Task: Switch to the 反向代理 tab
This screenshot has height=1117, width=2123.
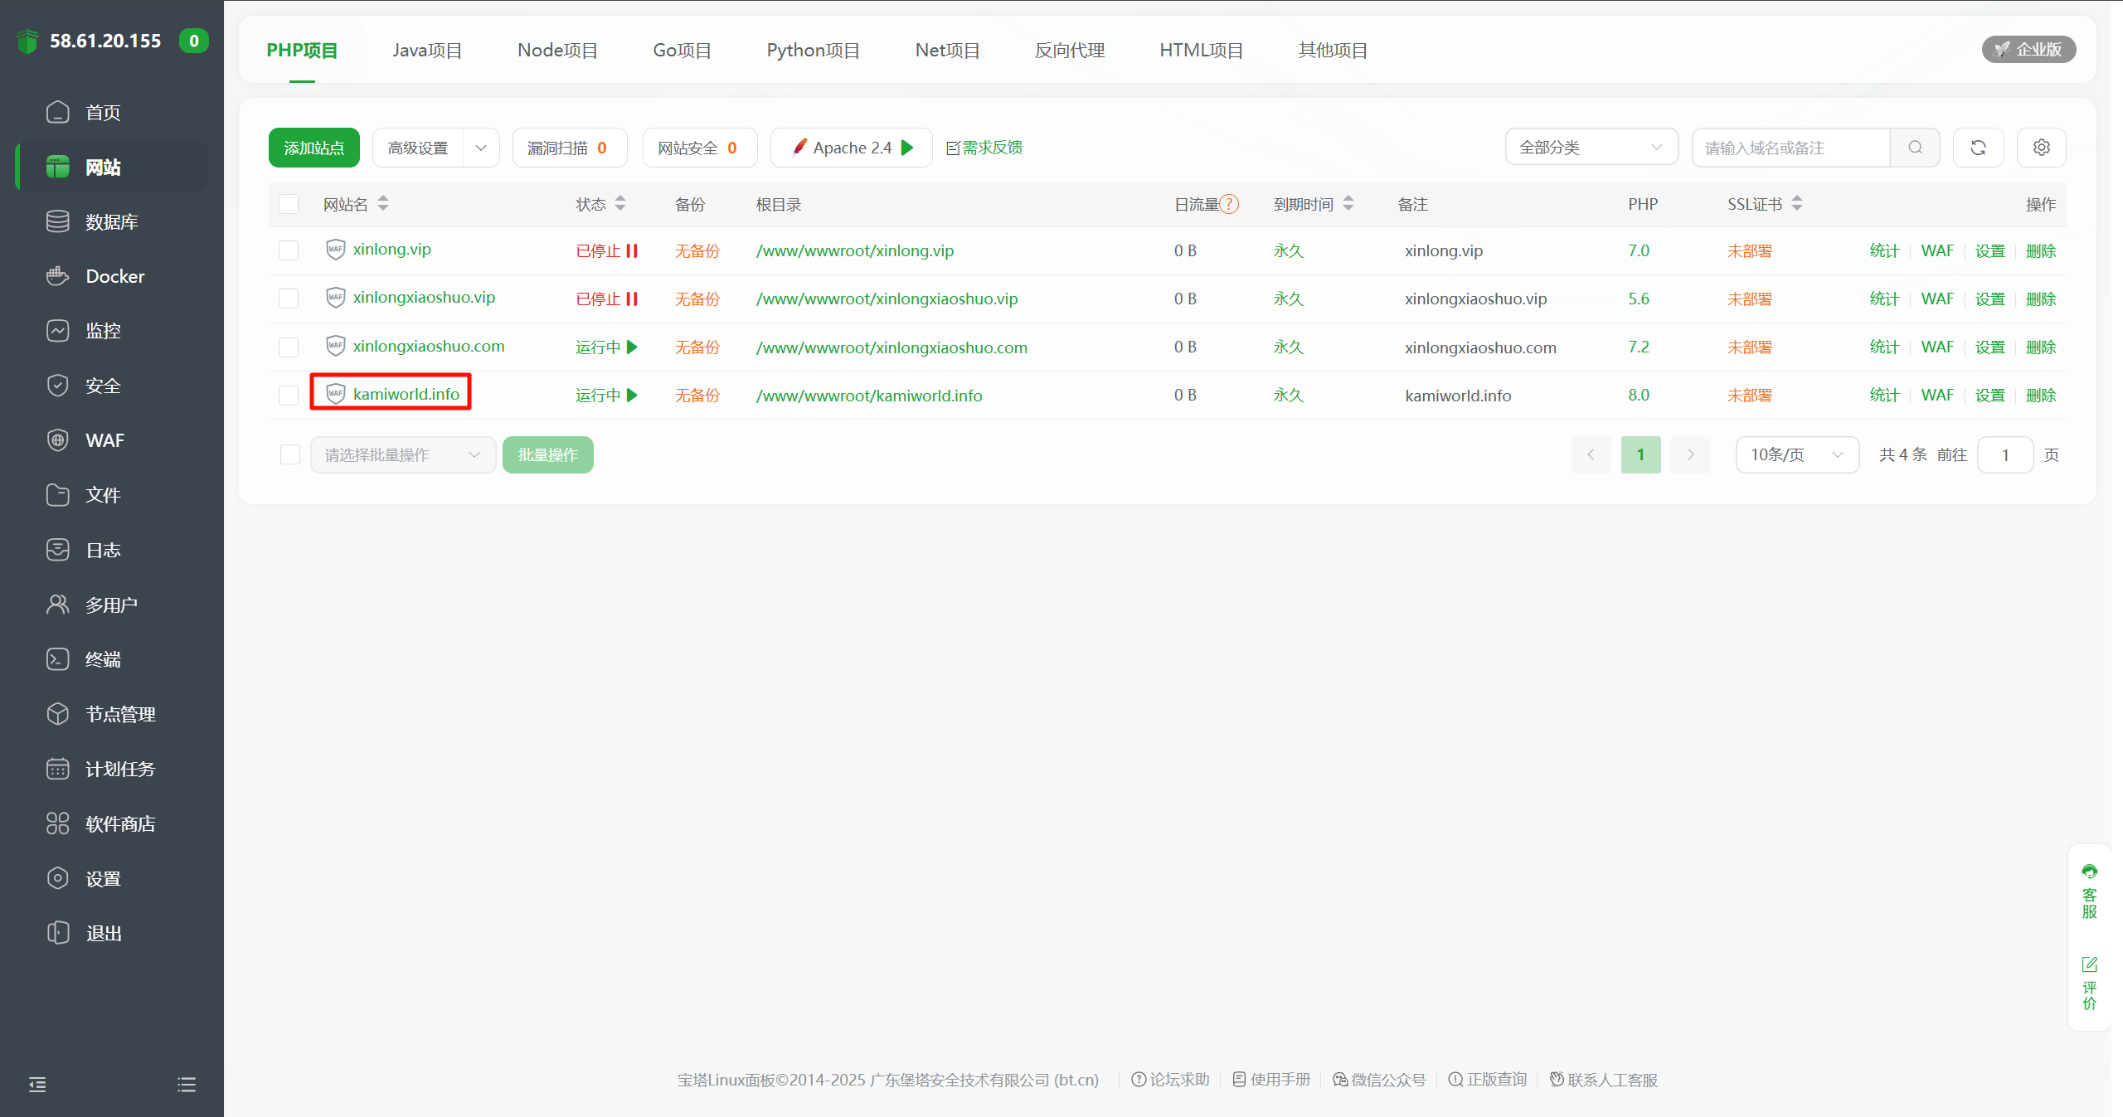Action: (1069, 50)
